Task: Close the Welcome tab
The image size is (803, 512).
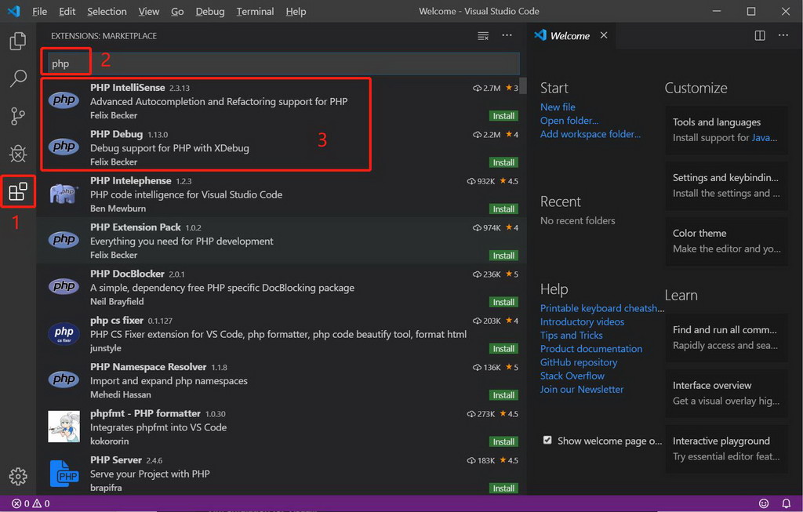Action: coord(604,35)
